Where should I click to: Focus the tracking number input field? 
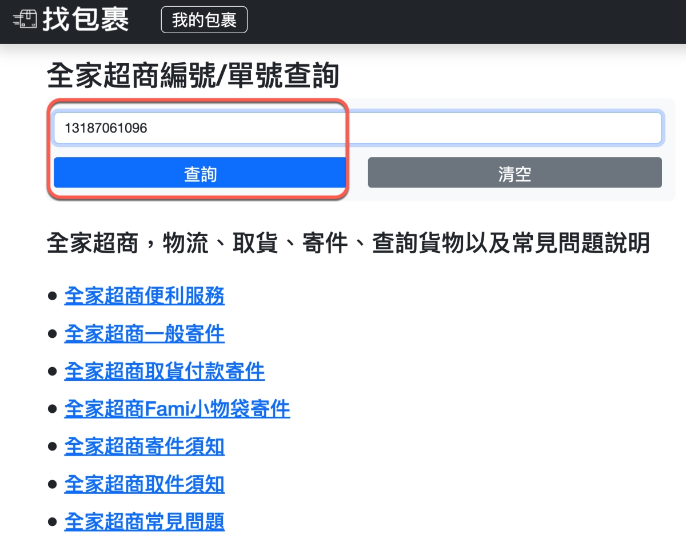coord(358,128)
